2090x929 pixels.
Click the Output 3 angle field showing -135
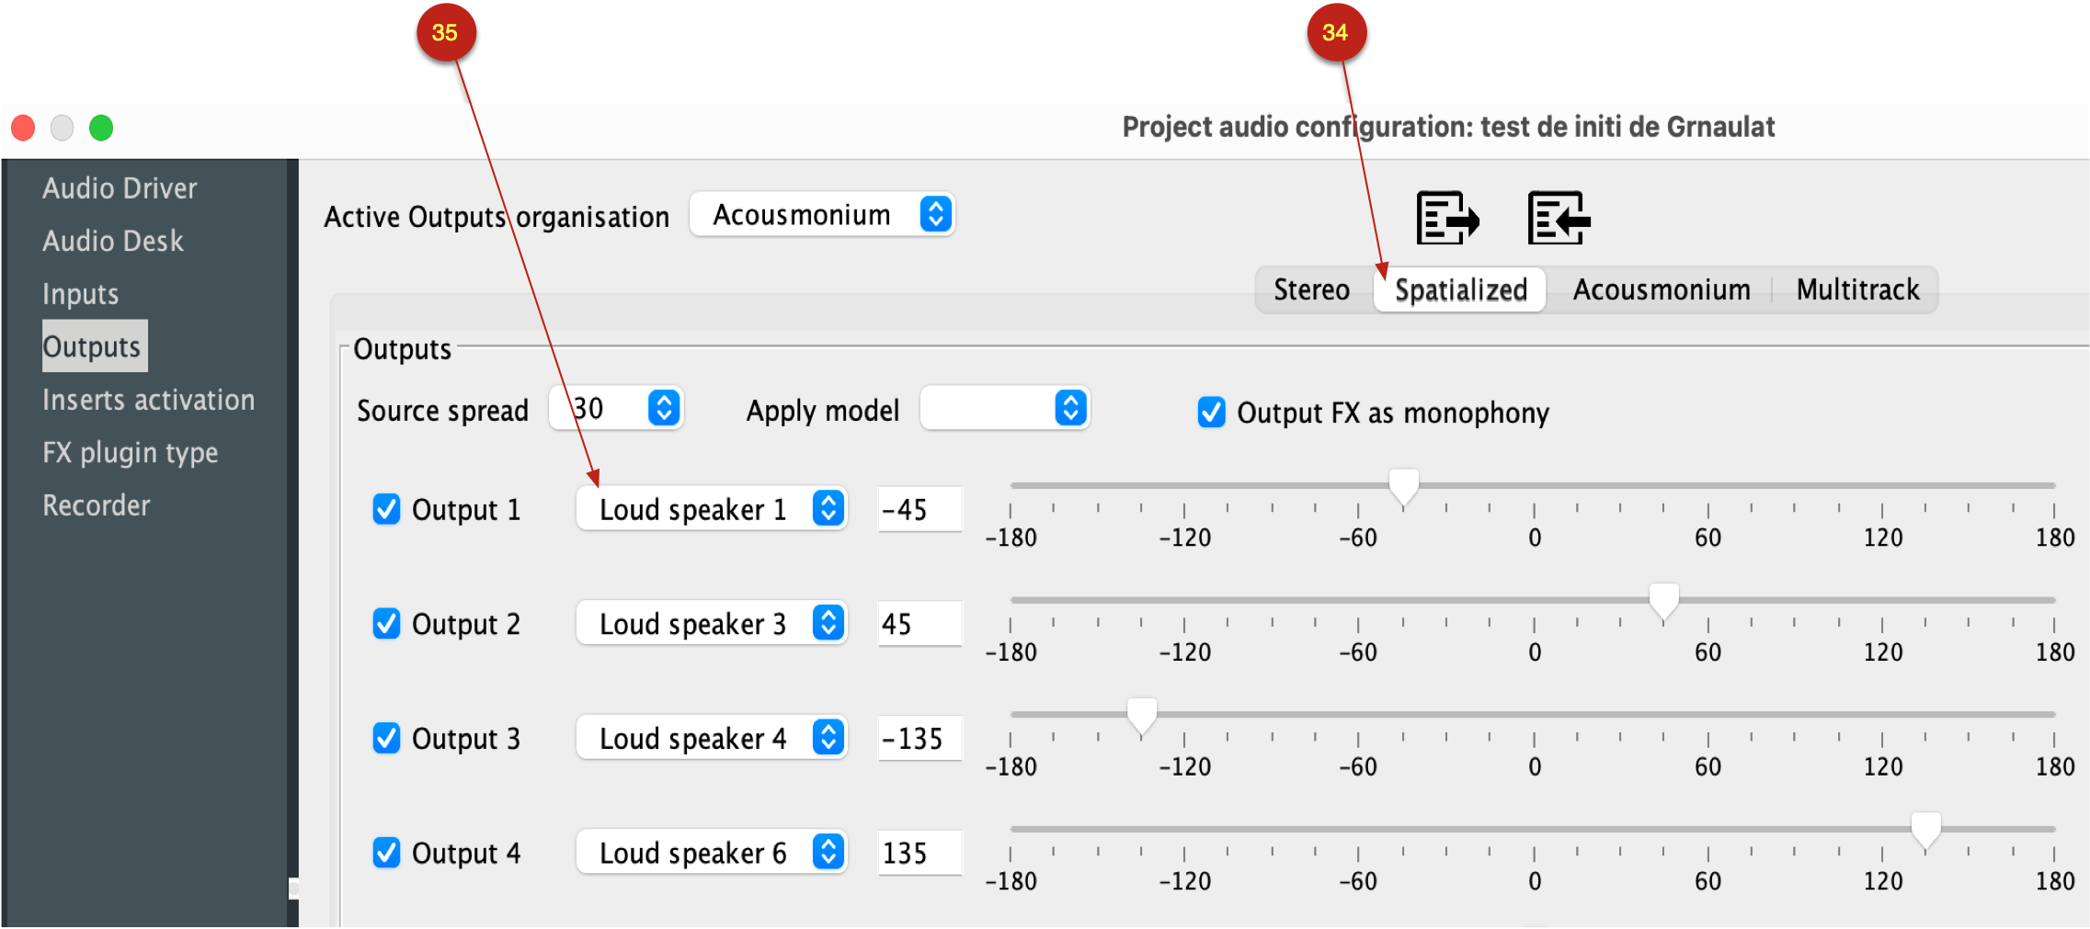tap(919, 738)
